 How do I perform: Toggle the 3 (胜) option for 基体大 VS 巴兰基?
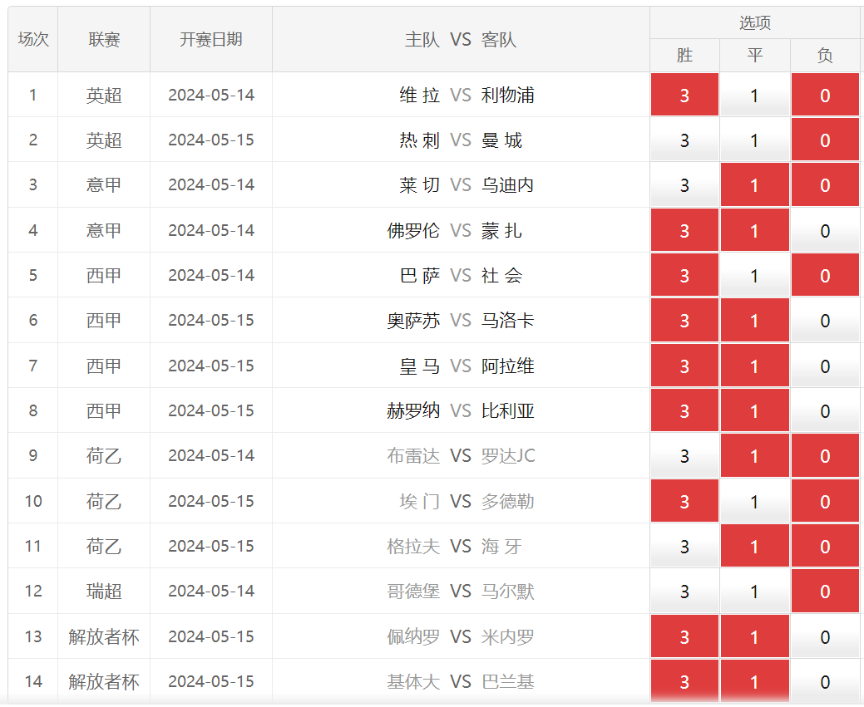coord(684,682)
